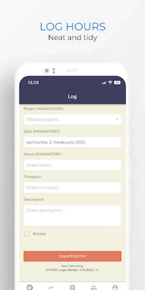
Task: Click the project dropdown arrow
Action: (117, 120)
